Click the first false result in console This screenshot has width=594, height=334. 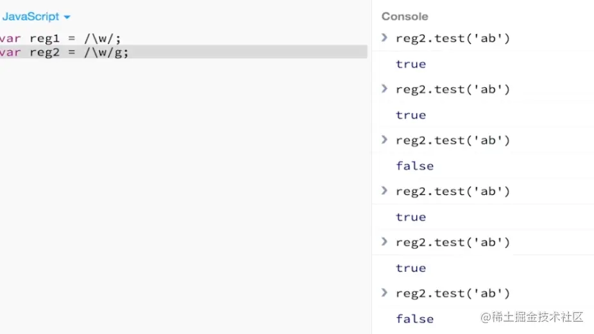tap(415, 166)
